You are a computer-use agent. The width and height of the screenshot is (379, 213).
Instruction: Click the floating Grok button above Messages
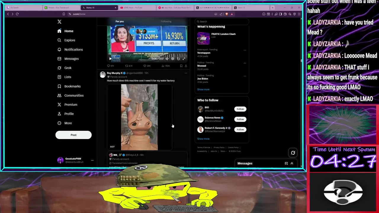[293, 153]
